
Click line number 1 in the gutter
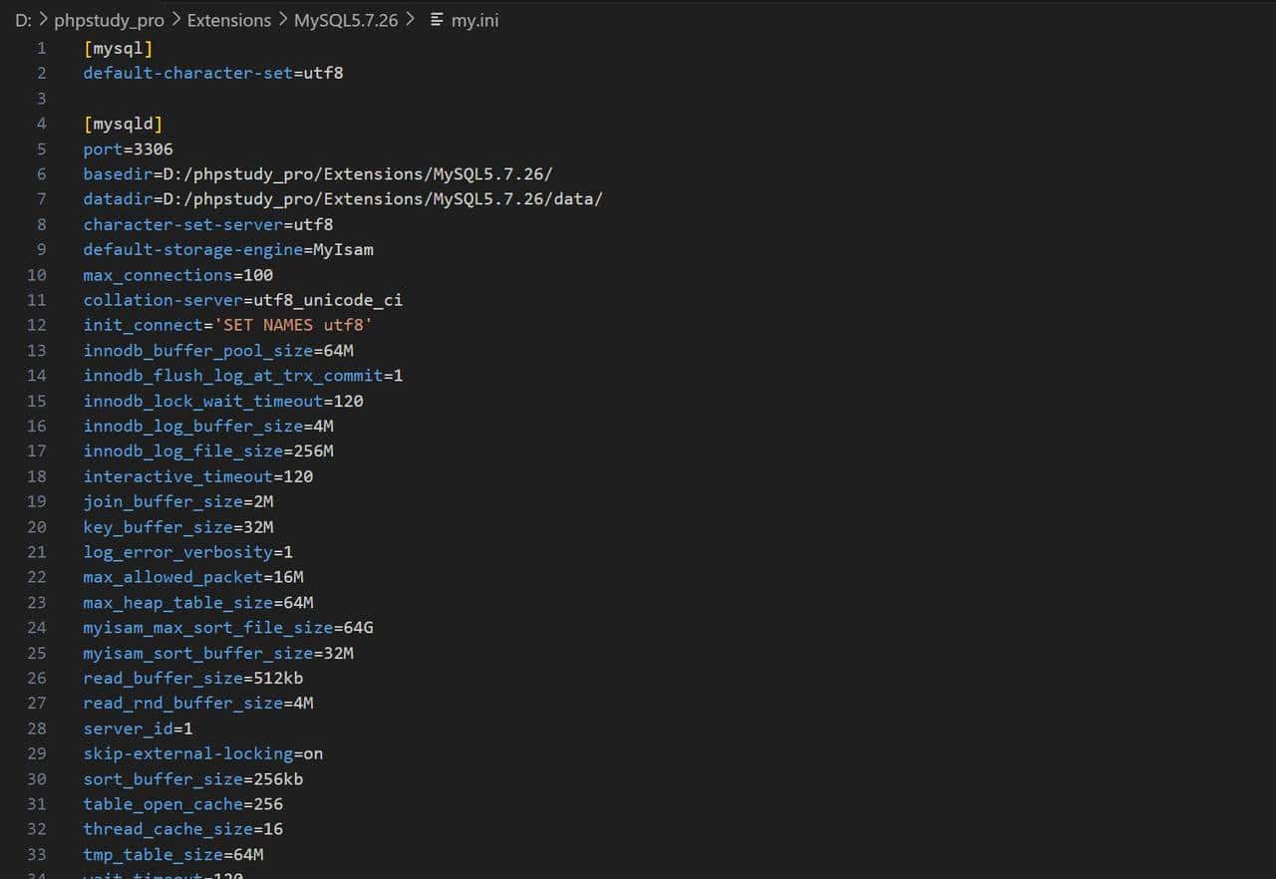tap(41, 48)
